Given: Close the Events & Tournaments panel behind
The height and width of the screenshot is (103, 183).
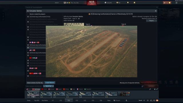Looking at the screenshot, I should [157, 7].
